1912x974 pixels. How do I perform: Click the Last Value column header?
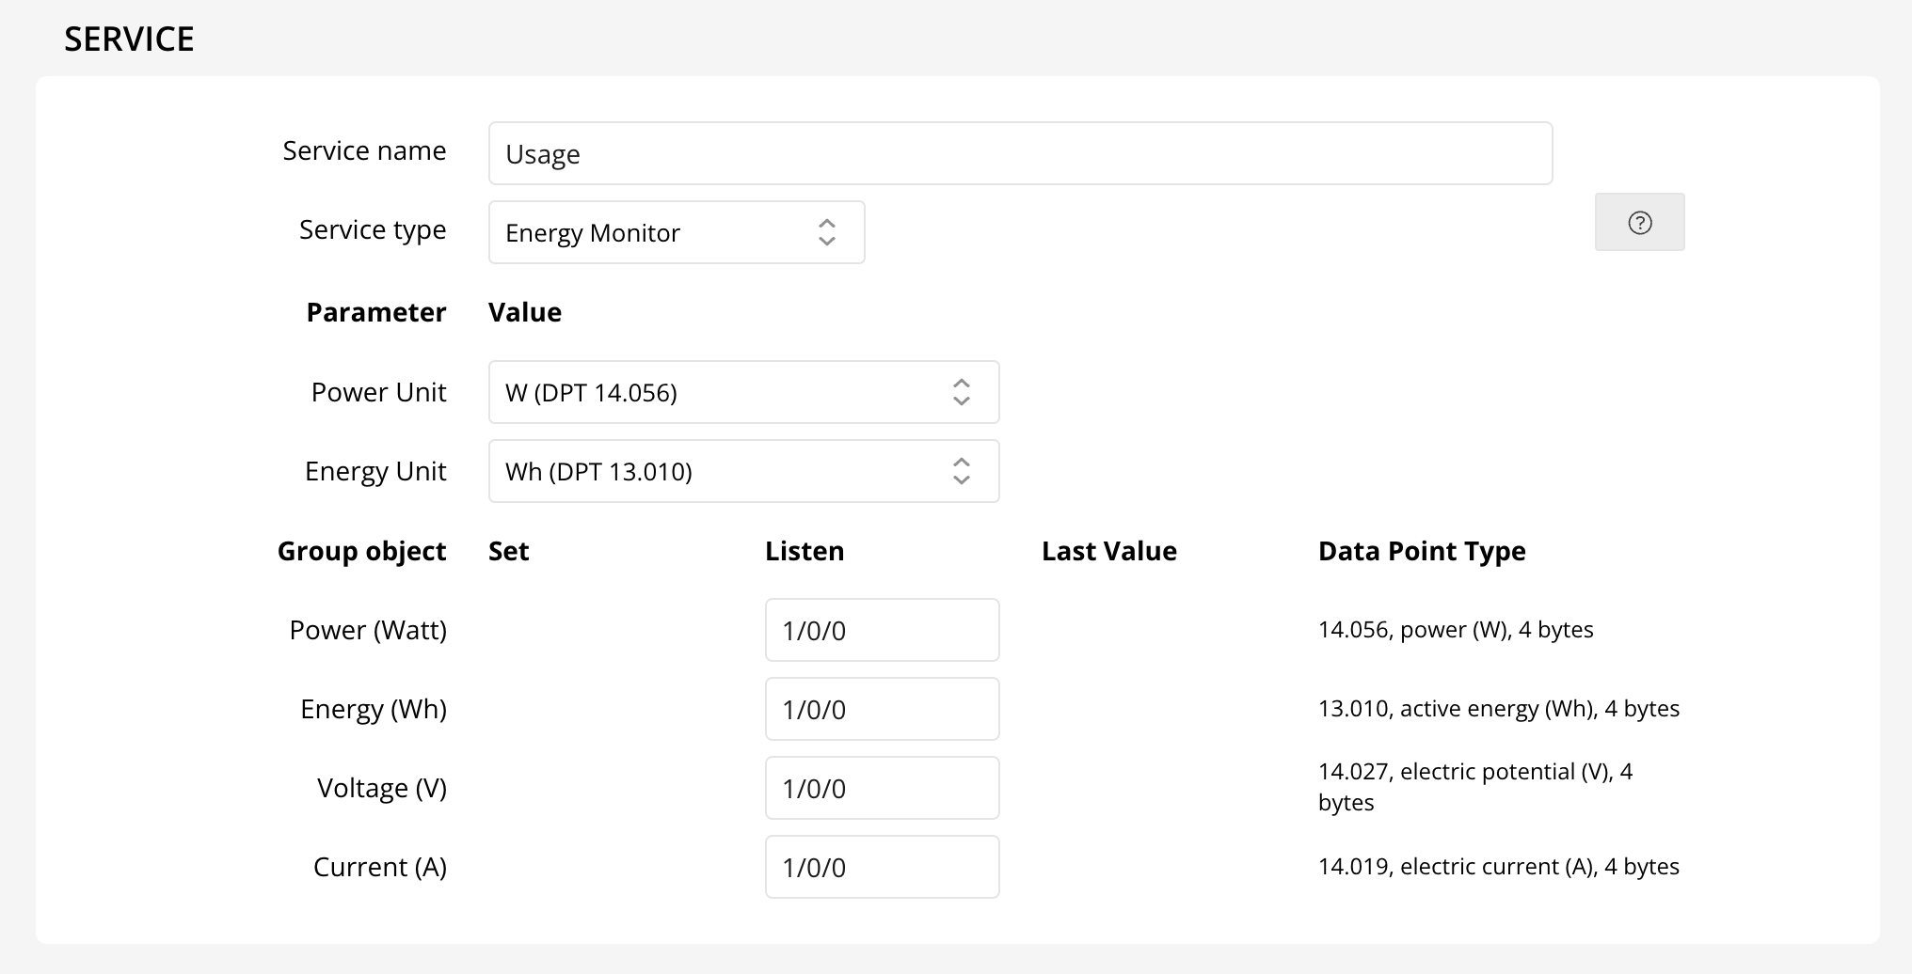click(1108, 551)
